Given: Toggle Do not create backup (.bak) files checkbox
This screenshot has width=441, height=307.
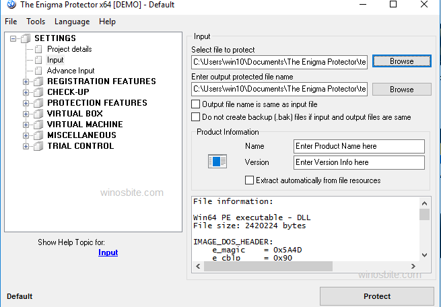Looking at the screenshot, I should coord(195,117).
